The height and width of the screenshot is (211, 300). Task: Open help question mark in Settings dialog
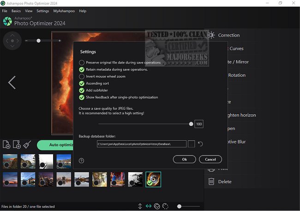pos(82,161)
